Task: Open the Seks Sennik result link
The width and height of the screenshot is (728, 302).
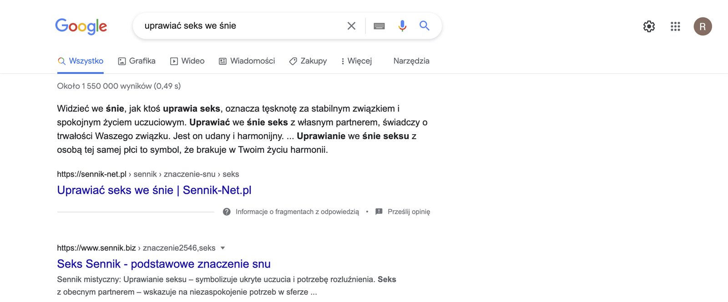Action: point(164,264)
